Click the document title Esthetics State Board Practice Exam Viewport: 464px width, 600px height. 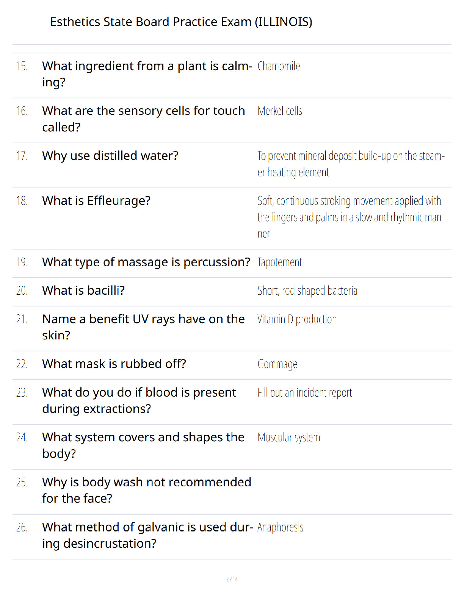click(181, 22)
